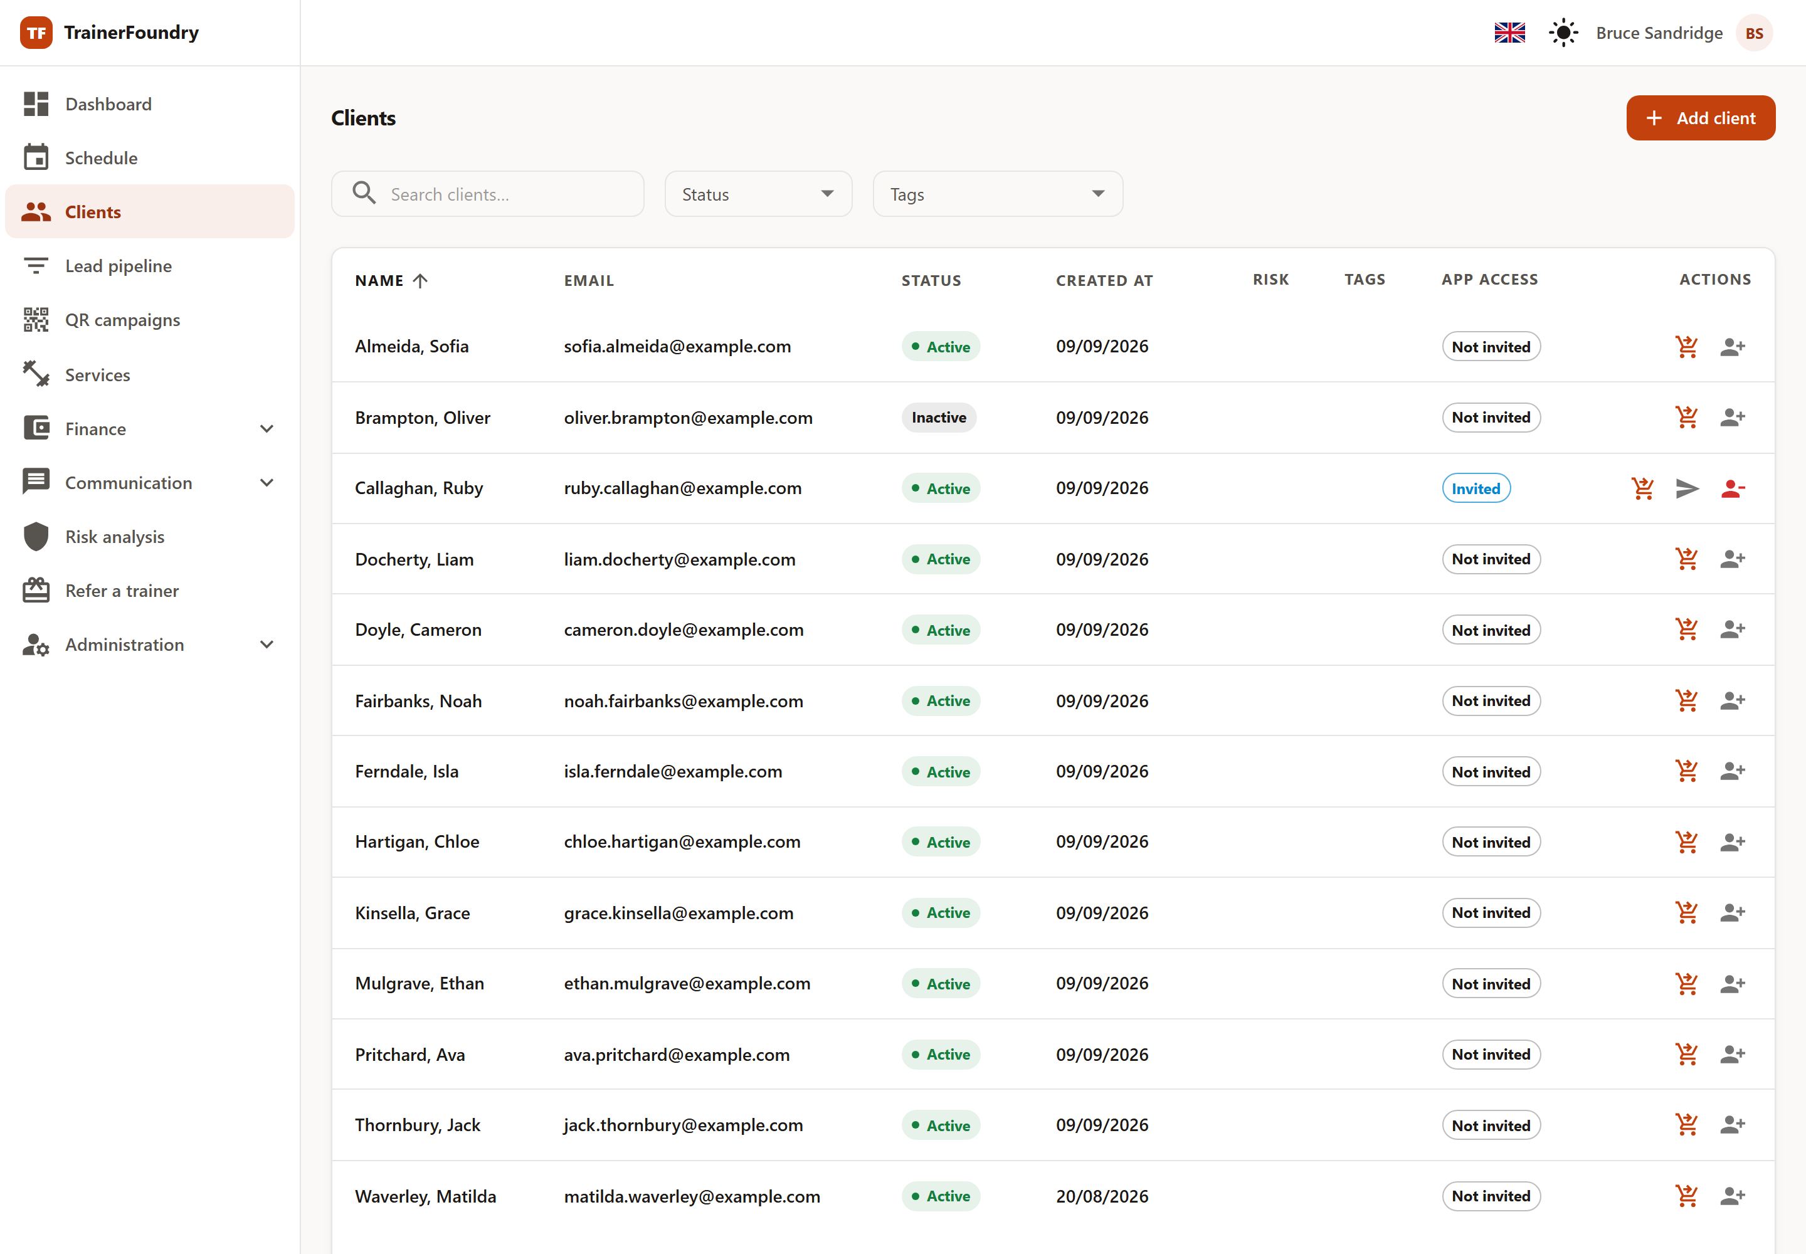Focus the Search clients field

487,194
